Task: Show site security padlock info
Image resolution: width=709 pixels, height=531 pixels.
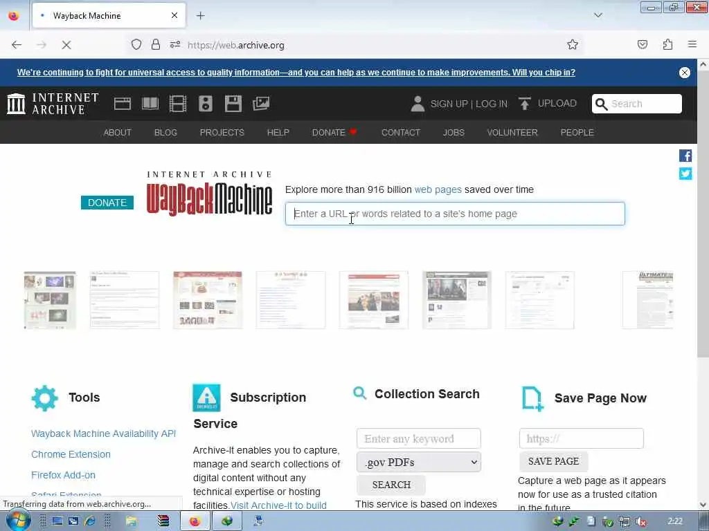Action: coord(156,45)
